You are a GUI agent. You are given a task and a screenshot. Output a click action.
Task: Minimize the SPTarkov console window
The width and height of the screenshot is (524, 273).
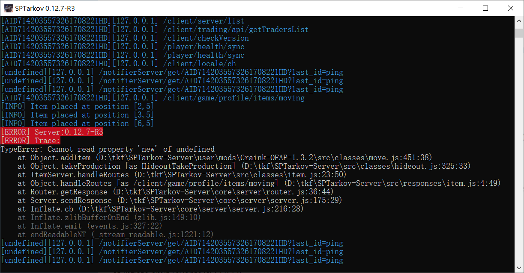pos(460,8)
